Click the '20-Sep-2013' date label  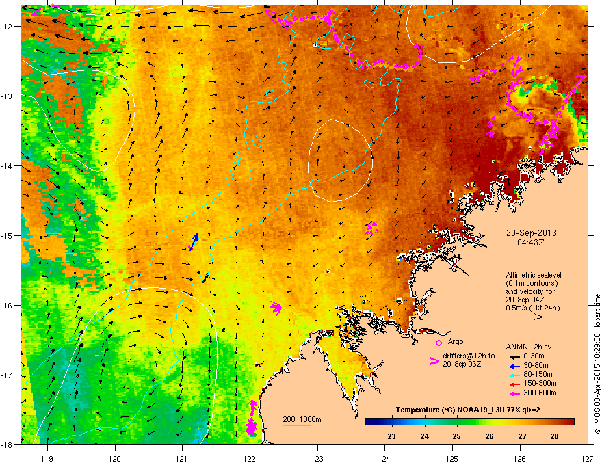(x=531, y=233)
